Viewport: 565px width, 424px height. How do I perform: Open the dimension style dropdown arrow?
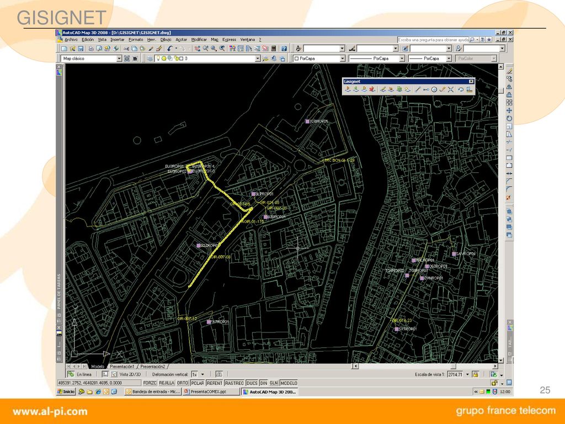[396, 49]
